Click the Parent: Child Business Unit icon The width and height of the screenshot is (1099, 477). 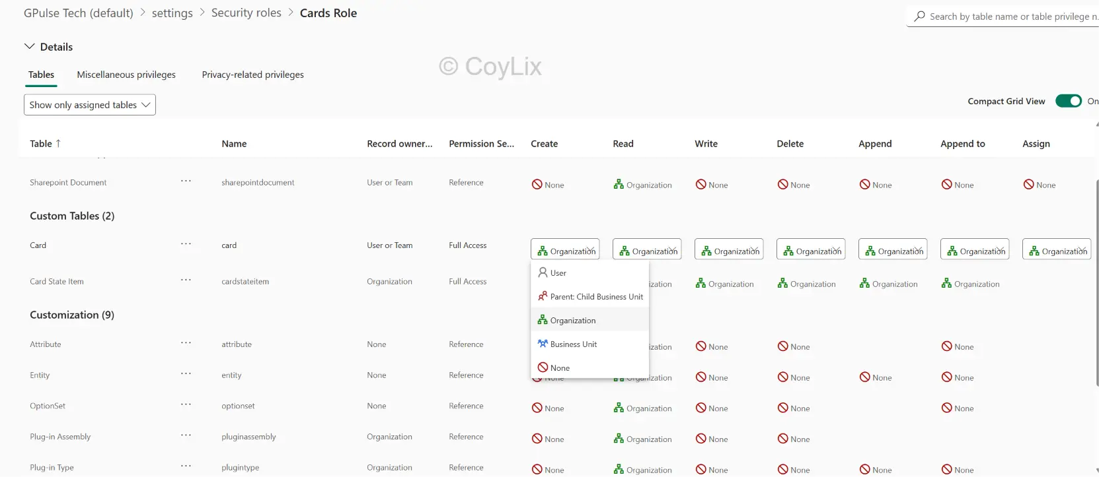[x=543, y=296]
